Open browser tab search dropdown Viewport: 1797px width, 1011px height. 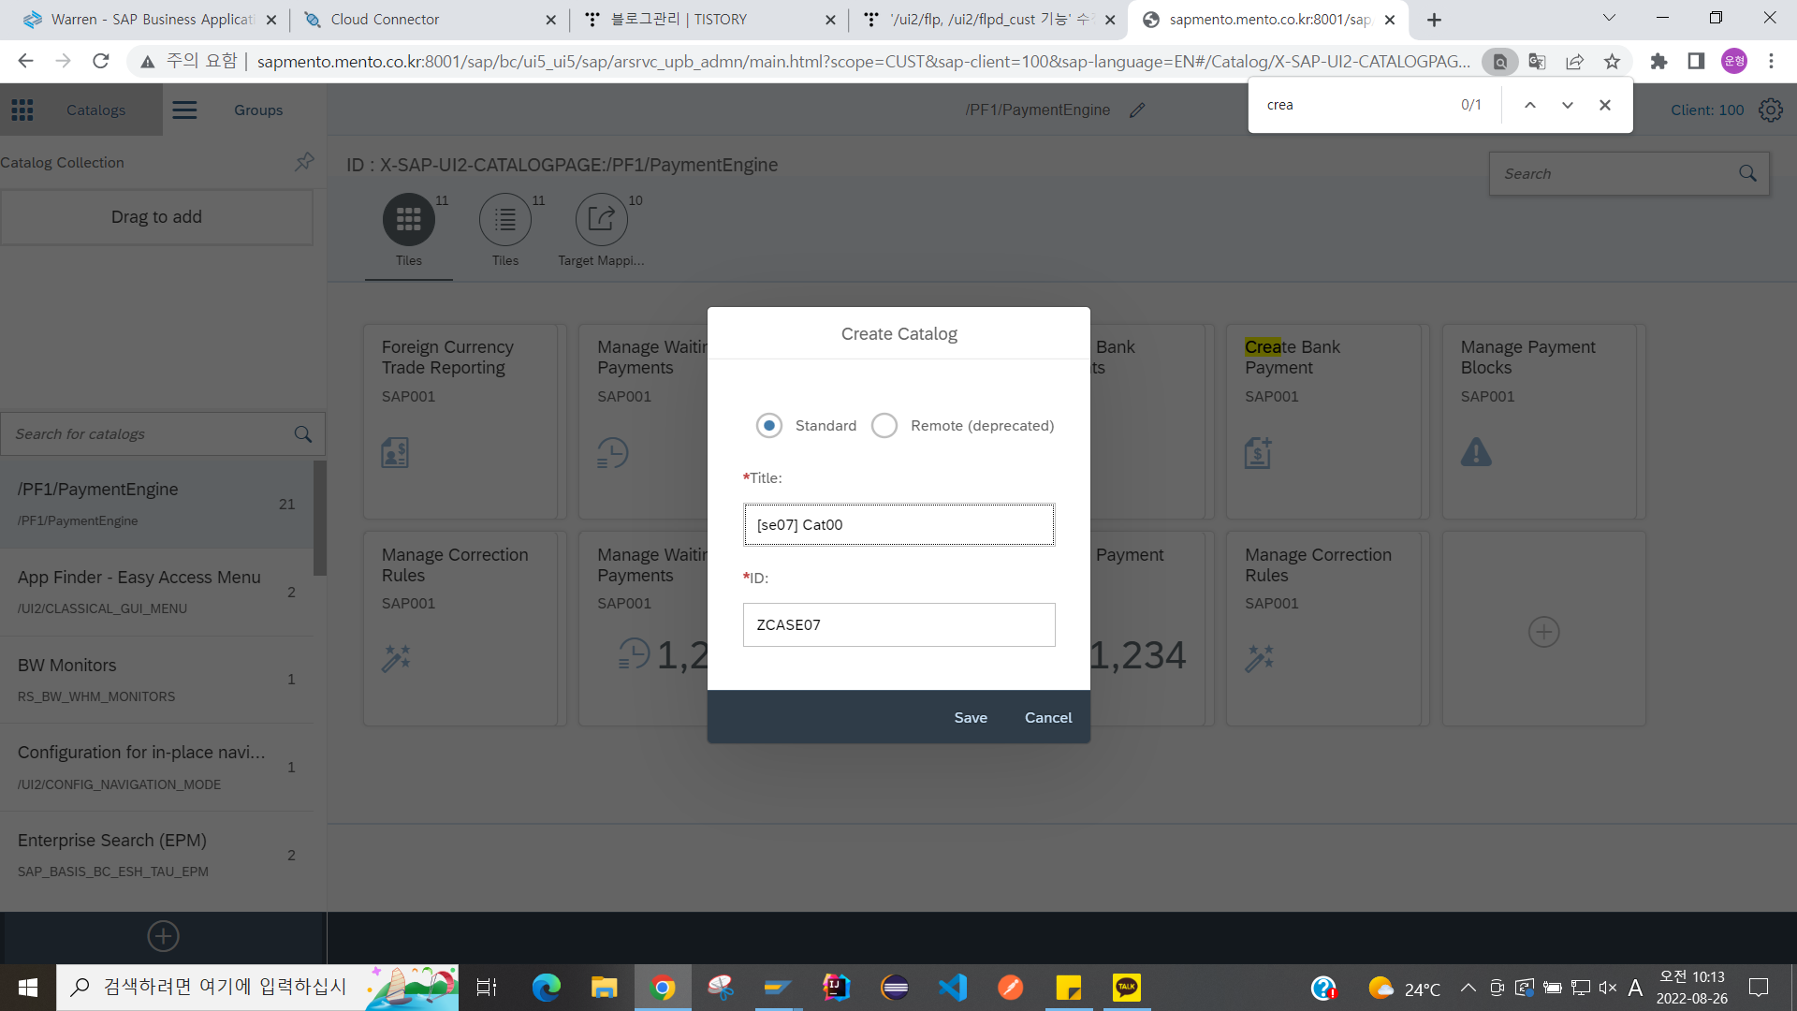coord(1609,18)
